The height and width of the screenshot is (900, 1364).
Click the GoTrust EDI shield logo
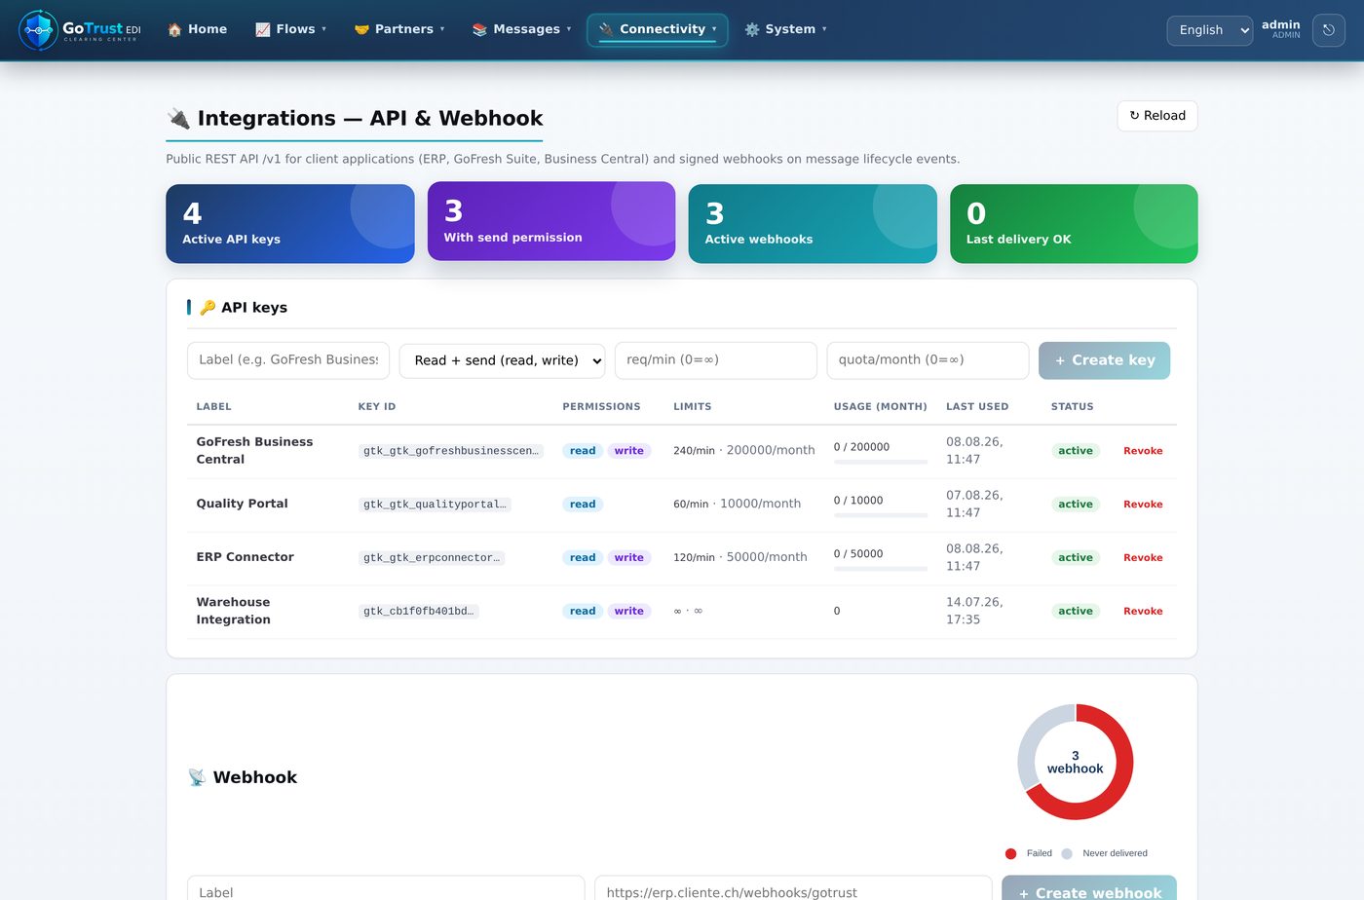(38, 30)
